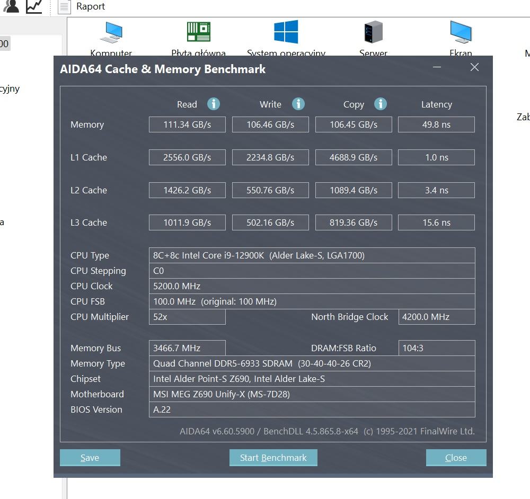Select L2 Cache Read 1426.2 GB/s

187,190
